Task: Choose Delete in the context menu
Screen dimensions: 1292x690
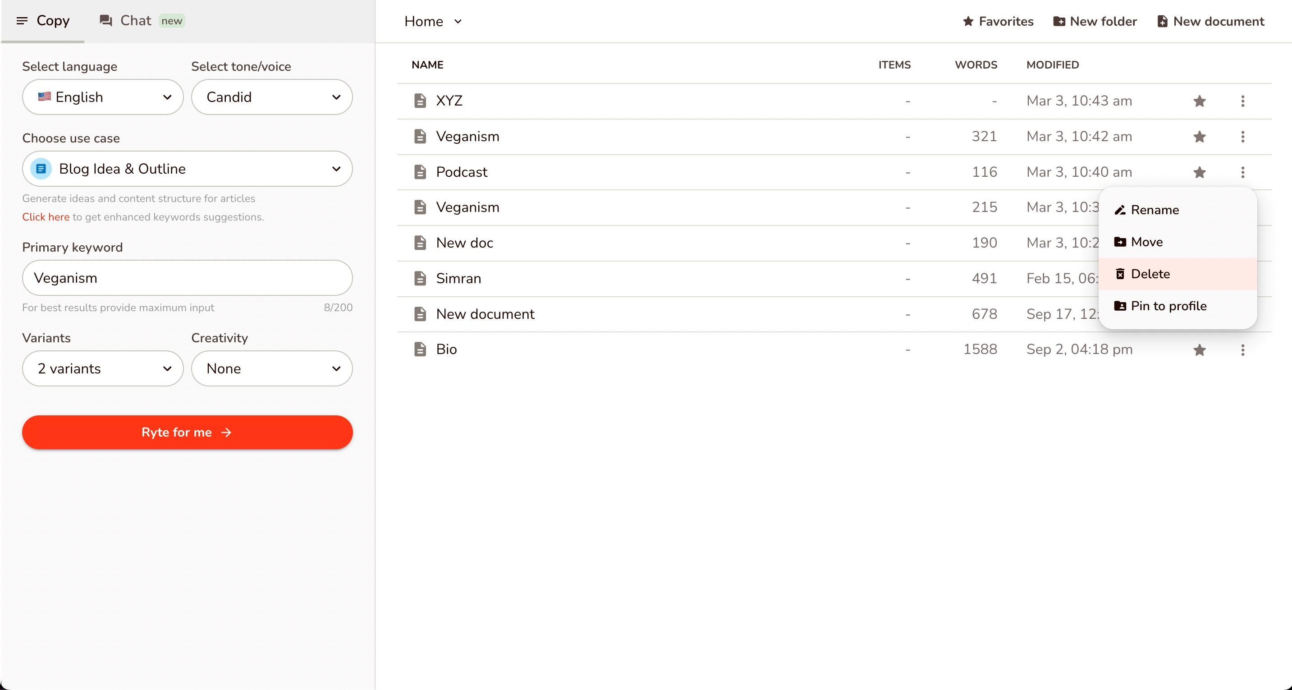Action: [1177, 274]
